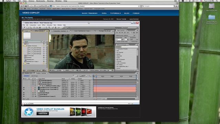Screen dimensions: 220x124
Task: Toggle eye of first Medium Gray-Cyan Solid layer
Action: click(x=24, y=87)
